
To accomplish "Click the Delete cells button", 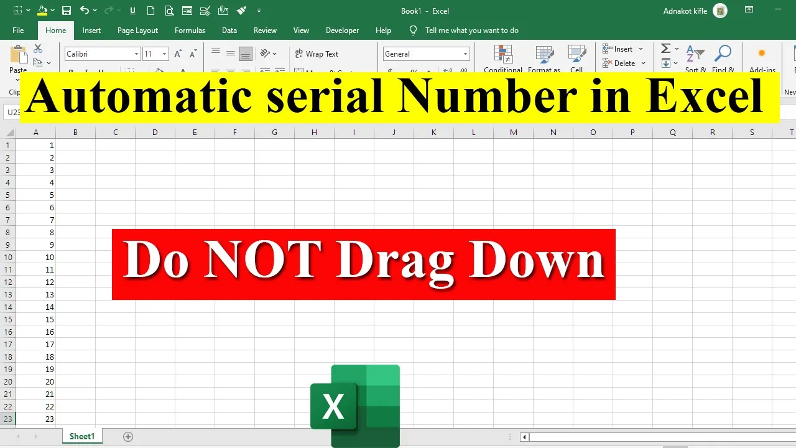I will [x=619, y=63].
